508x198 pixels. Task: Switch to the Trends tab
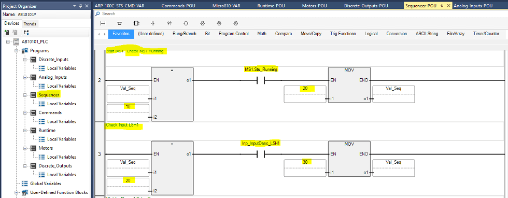(30, 24)
